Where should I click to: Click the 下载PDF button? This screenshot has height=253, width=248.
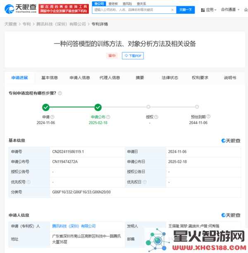133,56
